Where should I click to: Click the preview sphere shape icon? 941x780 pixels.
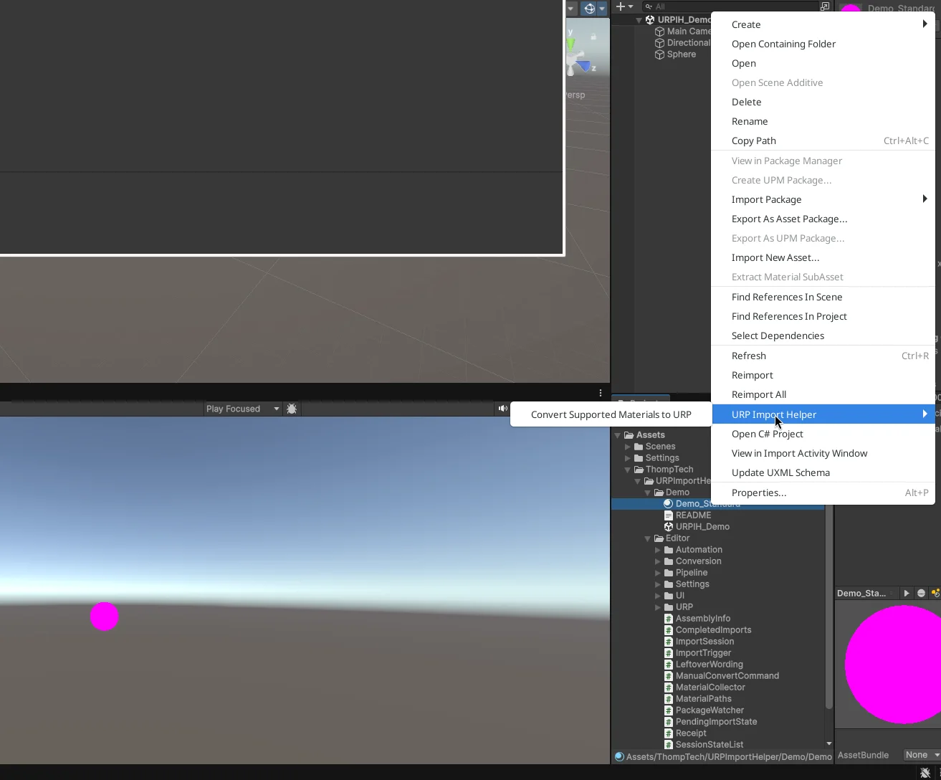click(921, 593)
